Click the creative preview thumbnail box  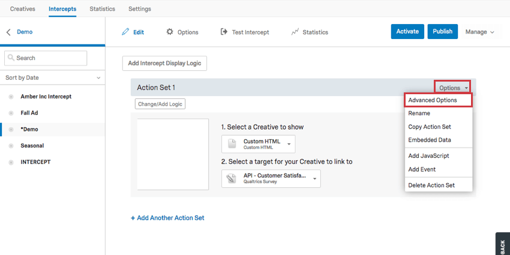point(173,154)
